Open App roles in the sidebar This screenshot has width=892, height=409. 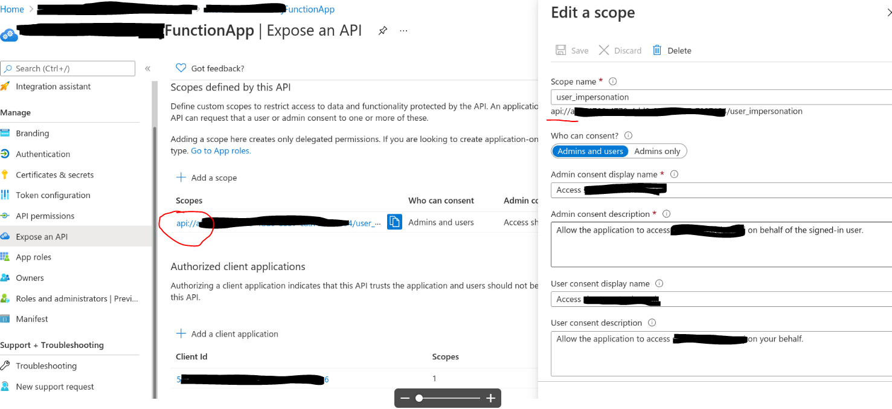pyautogui.click(x=34, y=257)
